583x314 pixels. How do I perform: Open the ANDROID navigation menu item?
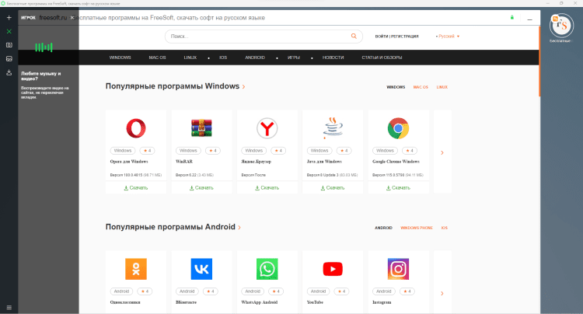tap(255, 58)
